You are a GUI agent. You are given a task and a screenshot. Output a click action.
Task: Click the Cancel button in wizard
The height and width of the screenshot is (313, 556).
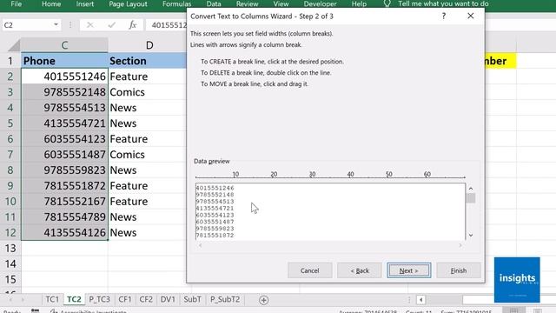(309, 270)
